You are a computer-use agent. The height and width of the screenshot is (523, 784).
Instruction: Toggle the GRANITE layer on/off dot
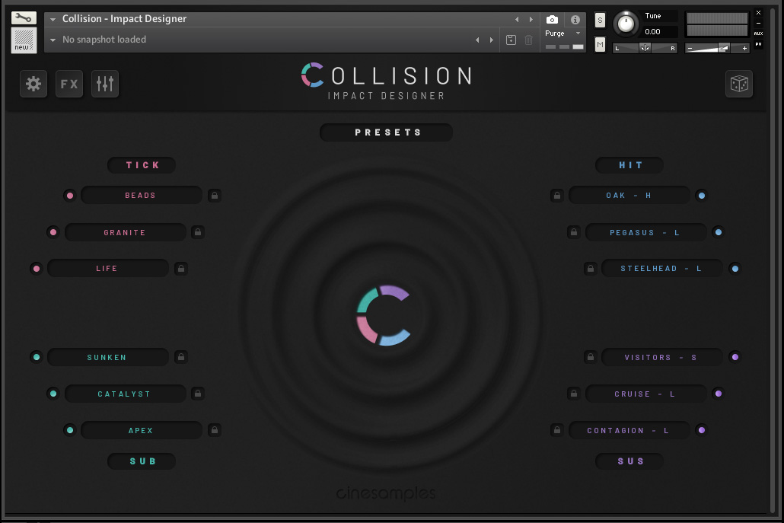coord(53,232)
